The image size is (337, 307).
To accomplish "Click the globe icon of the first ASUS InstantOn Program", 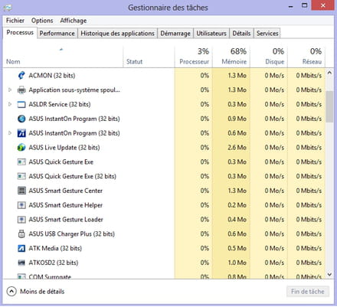I will coord(21,119).
